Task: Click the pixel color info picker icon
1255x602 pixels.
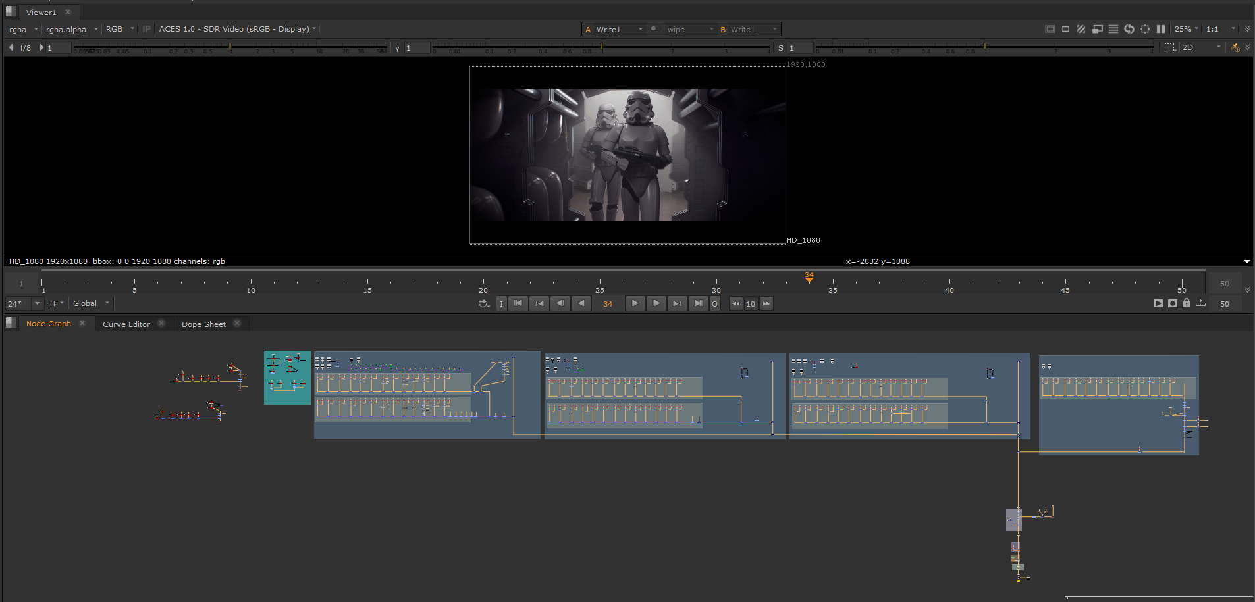Action: pyautogui.click(x=1235, y=47)
